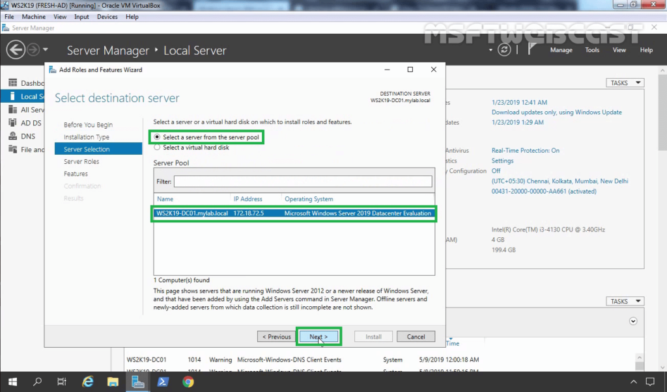Select a server from the server pool option
667x392 pixels.
[x=206, y=137]
